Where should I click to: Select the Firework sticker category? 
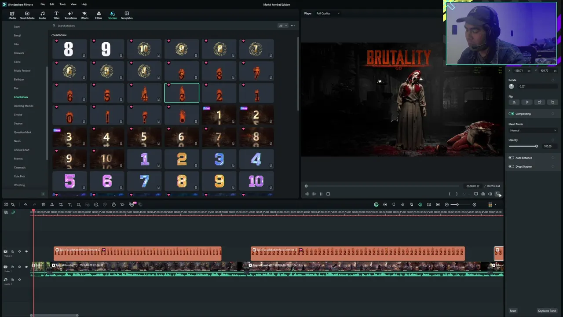pos(19,53)
